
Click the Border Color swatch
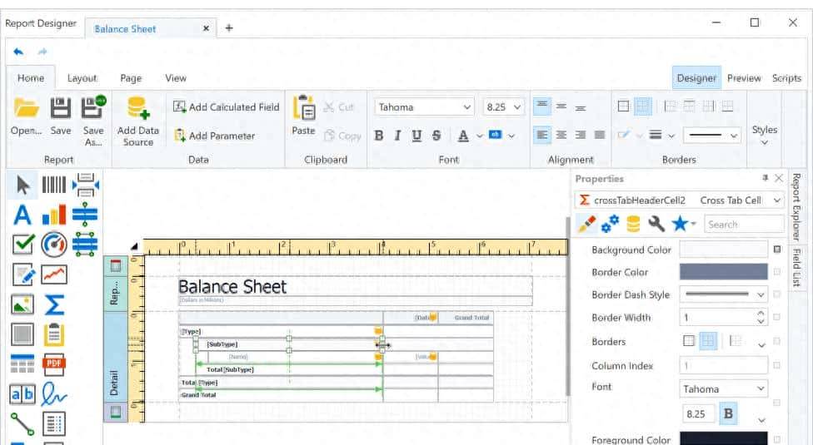point(723,272)
